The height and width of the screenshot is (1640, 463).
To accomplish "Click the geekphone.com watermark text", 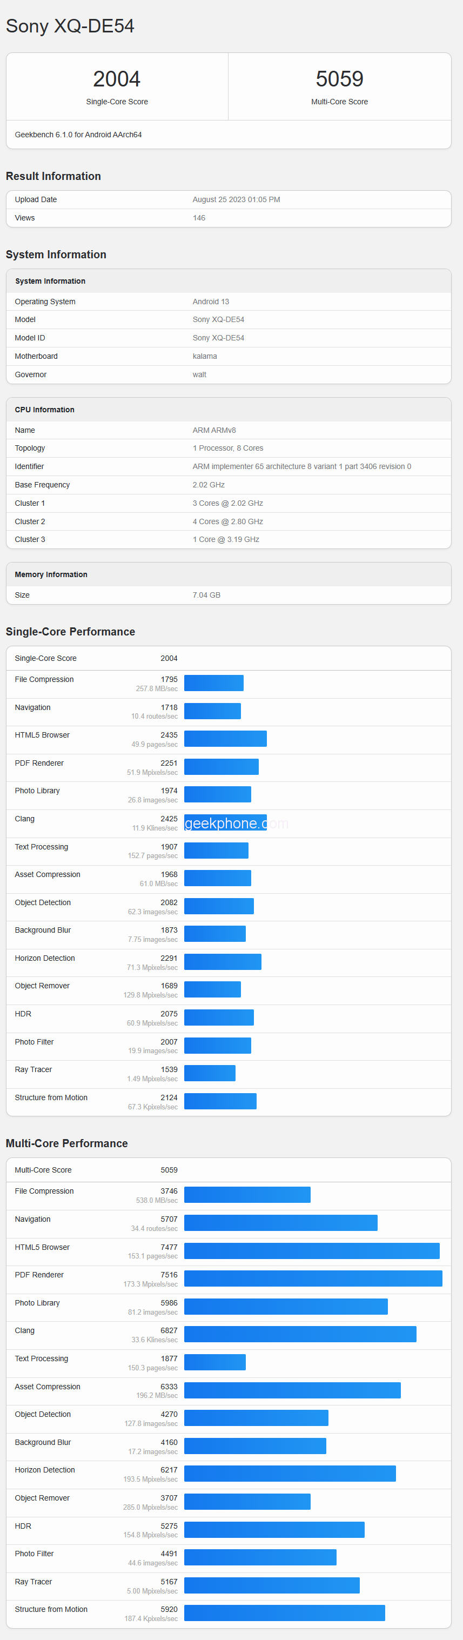I will click(236, 823).
